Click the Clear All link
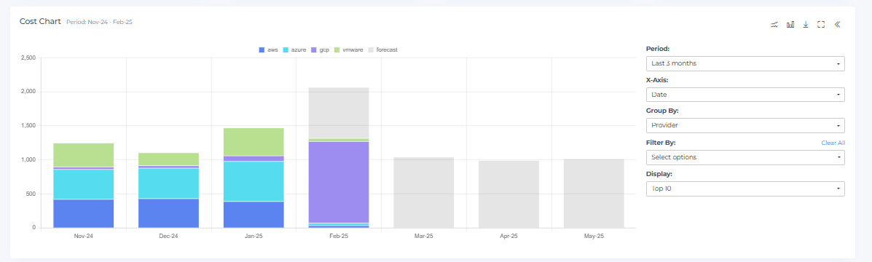Image resolution: width=872 pixels, height=262 pixels. (833, 143)
